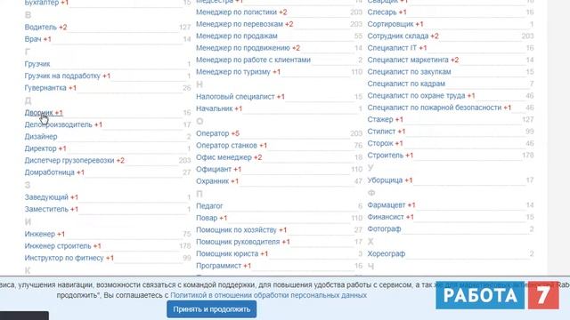Select 'Офис менеджер' link
570x320 pixels.
224,157
